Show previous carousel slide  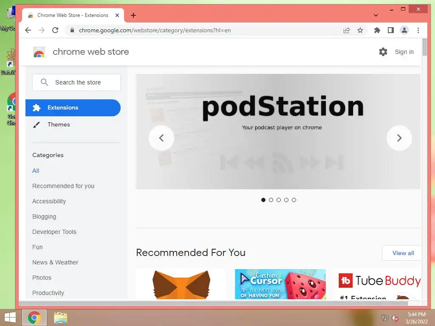pos(161,138)
